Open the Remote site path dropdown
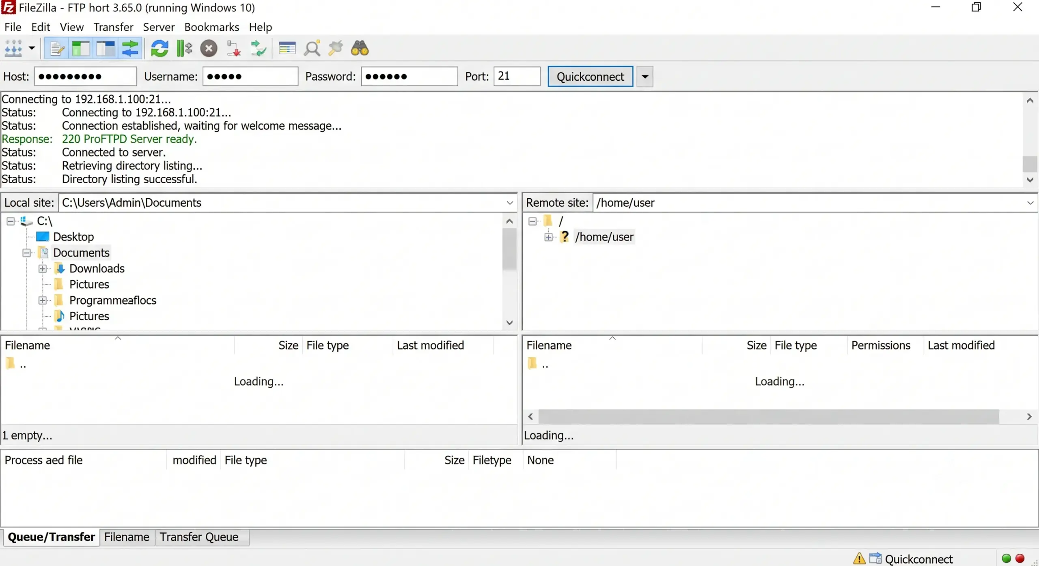1039x566 pixels. pos(1030,203)
